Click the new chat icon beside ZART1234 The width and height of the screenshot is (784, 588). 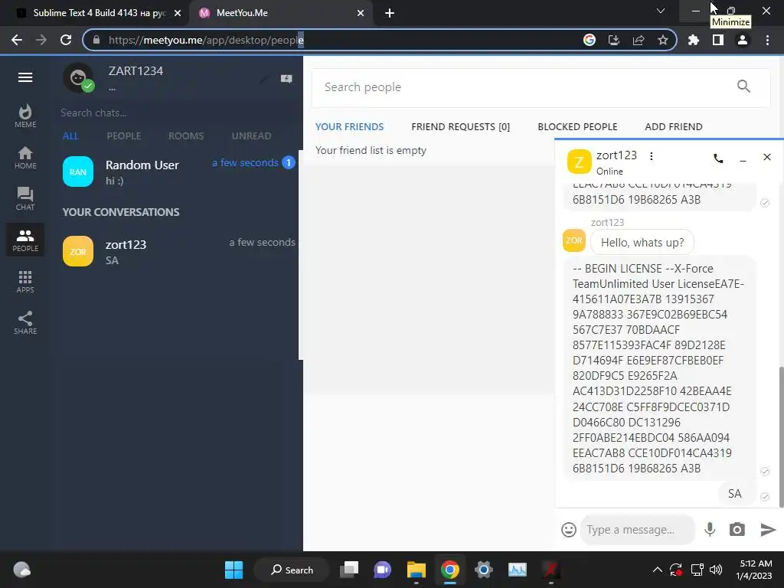(286, 79)
